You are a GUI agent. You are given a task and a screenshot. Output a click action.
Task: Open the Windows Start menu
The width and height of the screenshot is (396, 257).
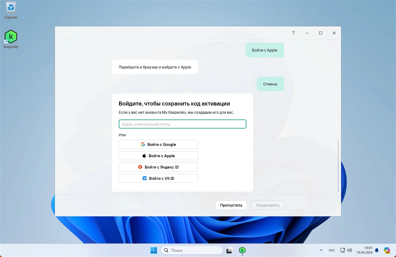154,250
